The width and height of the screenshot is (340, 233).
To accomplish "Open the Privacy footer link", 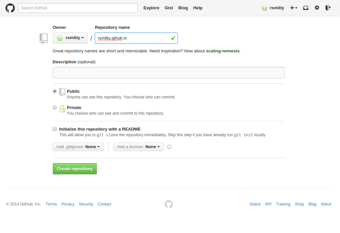I will 68,204.
